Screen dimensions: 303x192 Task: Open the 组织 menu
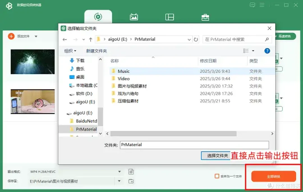tap(70, 51)
